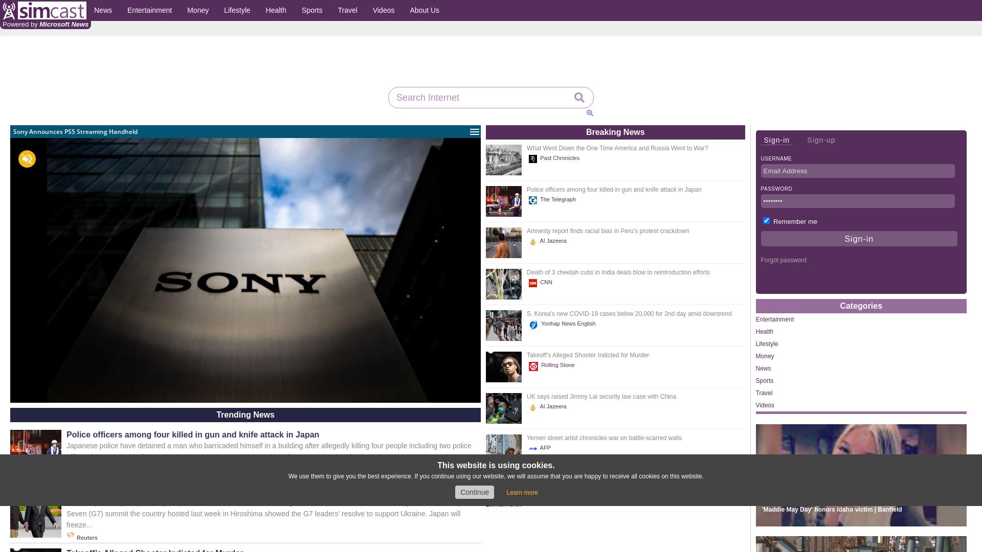Open Travel in Categories list
This screenshot has height=552, width=982.
(x=764, y=393)
